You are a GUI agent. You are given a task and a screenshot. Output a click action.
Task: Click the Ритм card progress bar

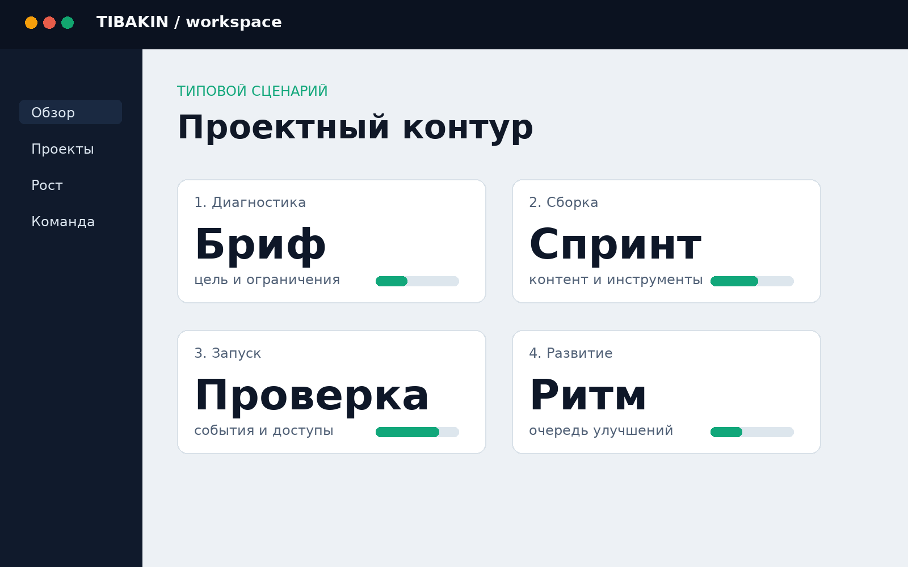coord(752,432)
